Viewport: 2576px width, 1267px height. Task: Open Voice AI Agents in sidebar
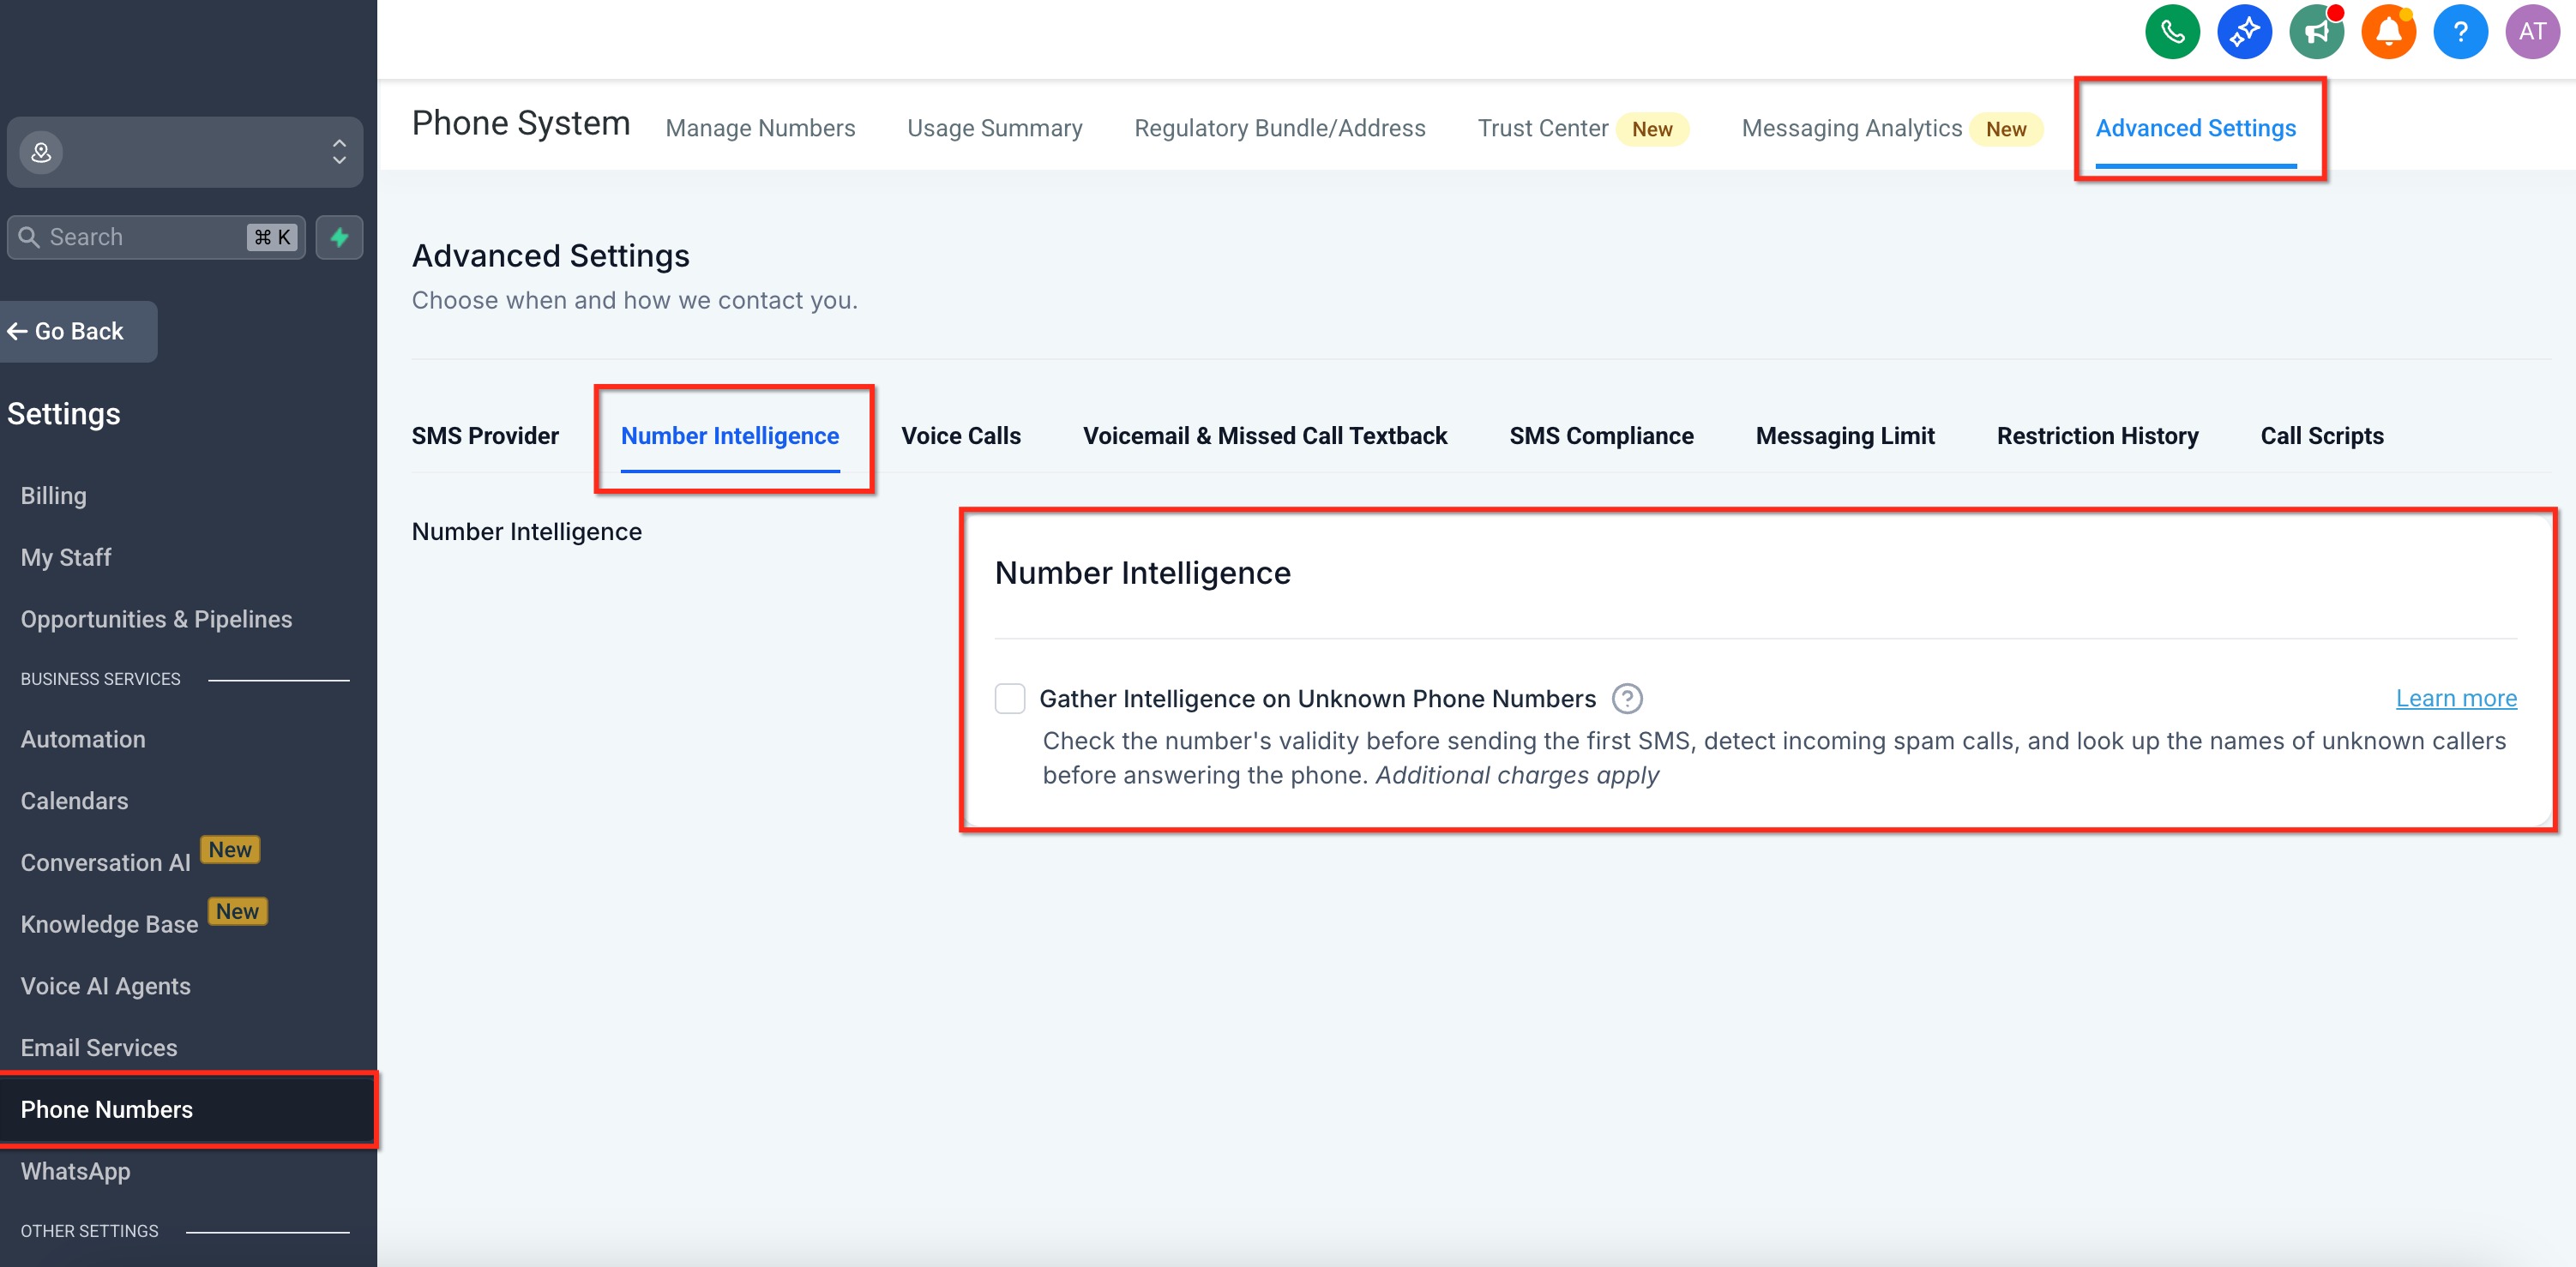pyautogui.click(x=105, y=986)
